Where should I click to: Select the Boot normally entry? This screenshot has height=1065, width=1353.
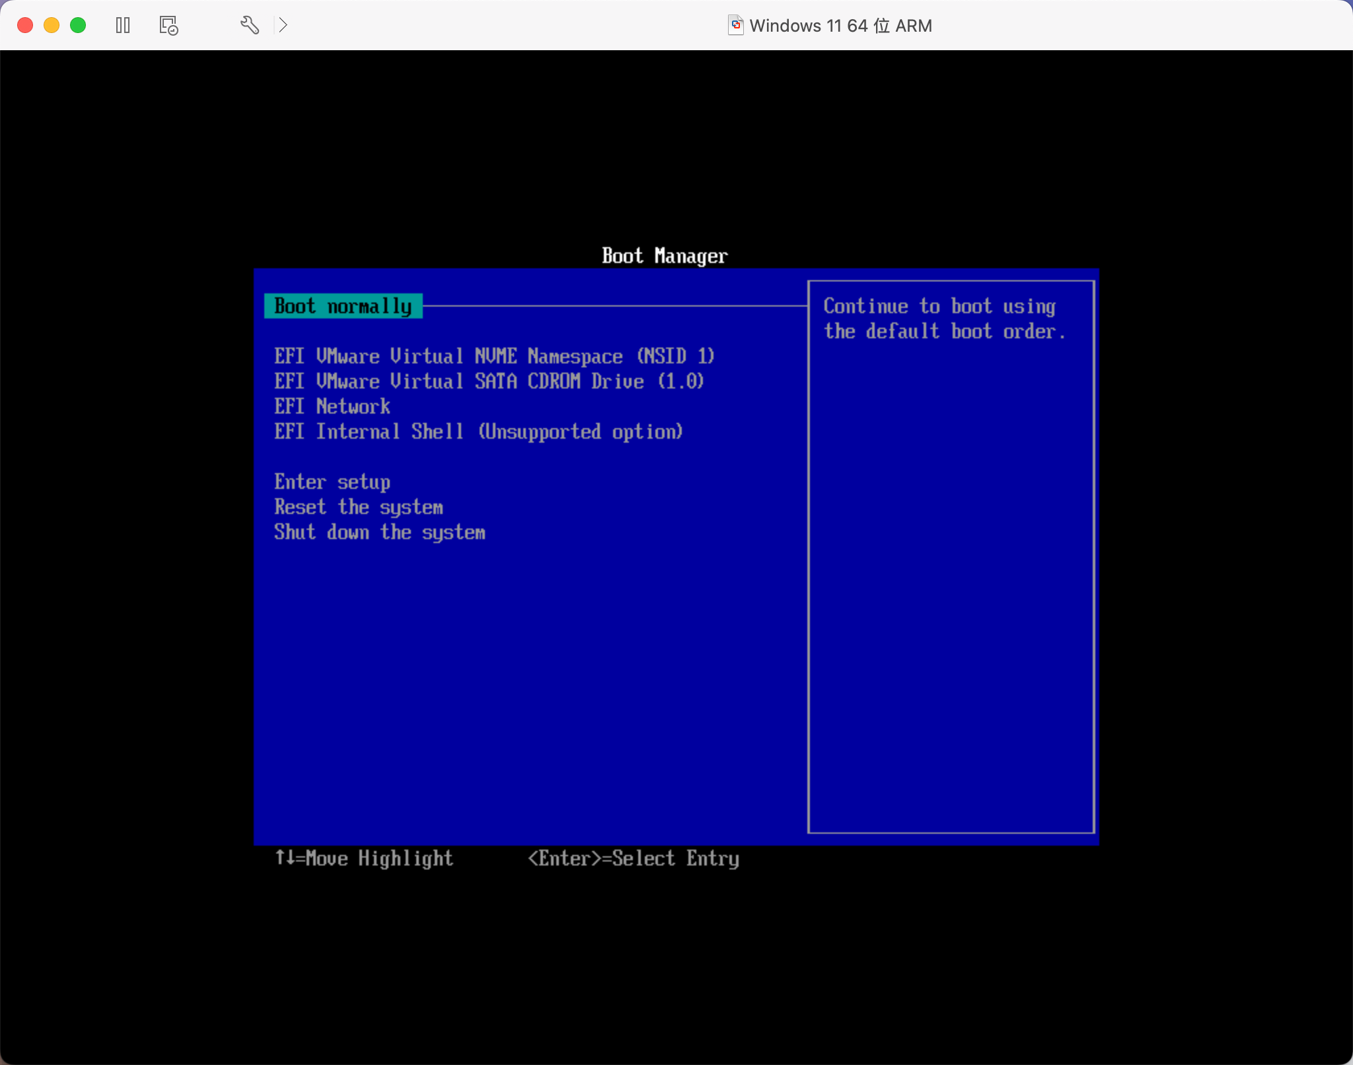click(343, 307)
